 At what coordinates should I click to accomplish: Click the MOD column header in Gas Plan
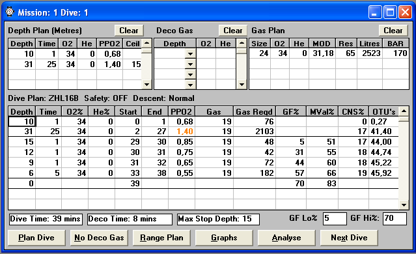pyautogui.click(x=322, y=44)
